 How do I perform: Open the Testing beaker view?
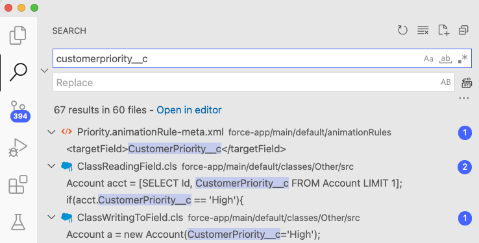[x=18, y=222]
